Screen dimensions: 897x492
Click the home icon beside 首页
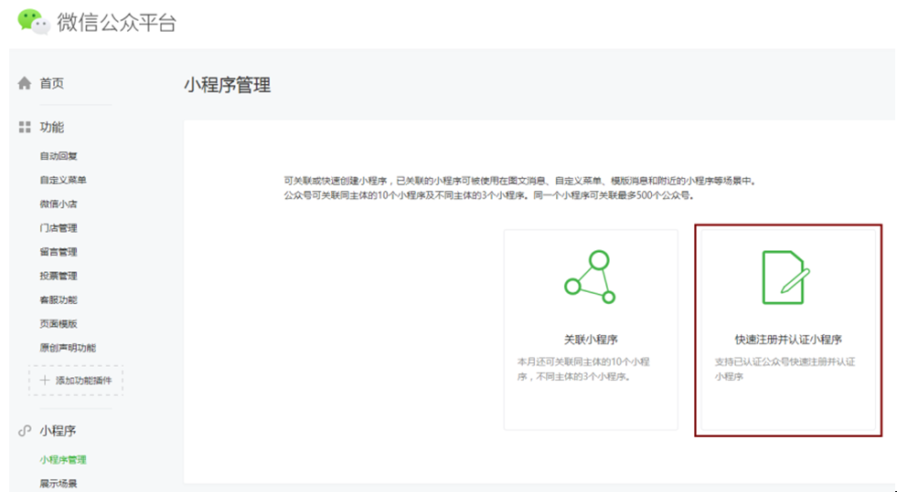click(x=25, y=83)
